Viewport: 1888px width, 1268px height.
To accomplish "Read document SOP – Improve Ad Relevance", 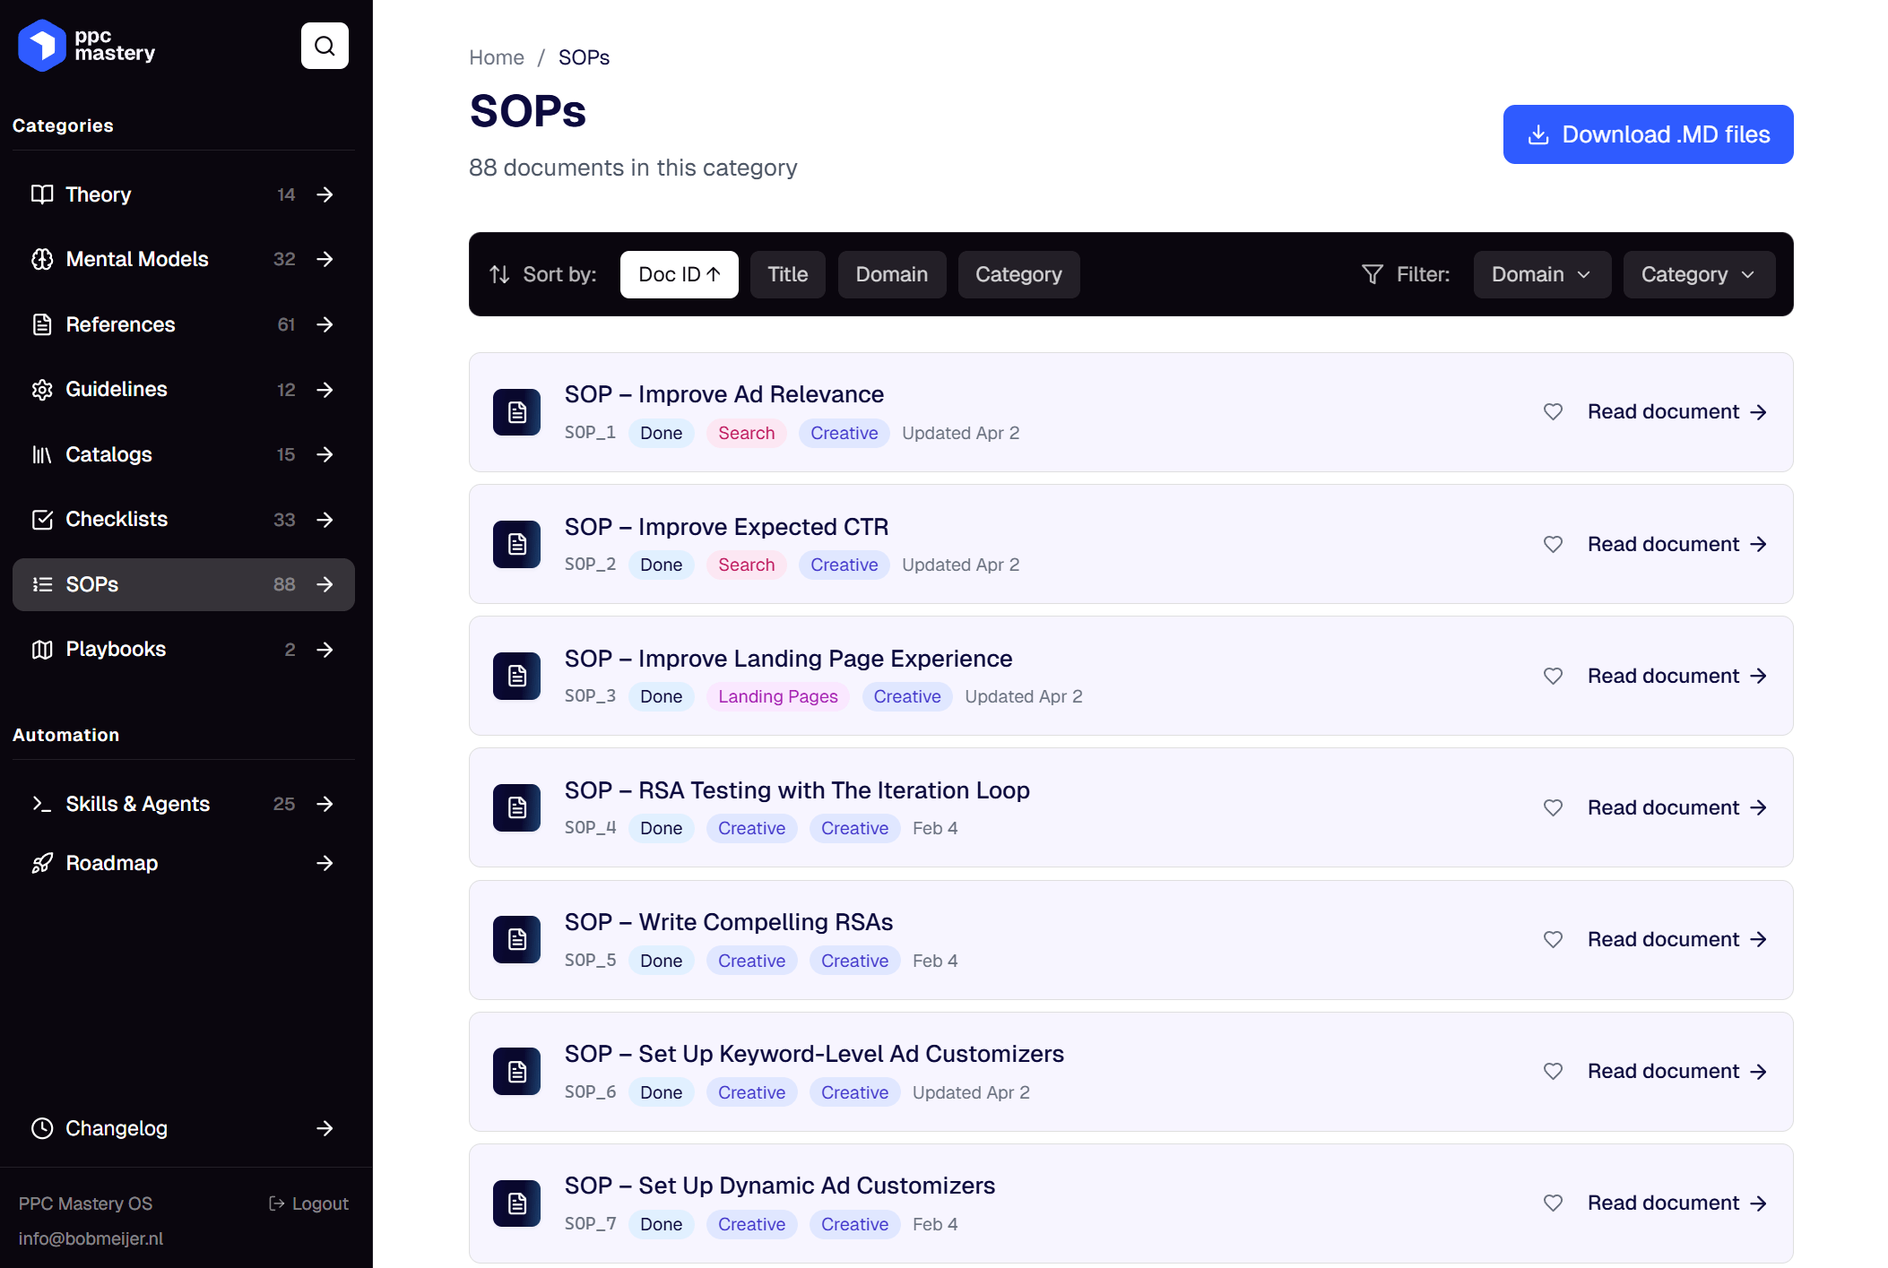I will (1677, 411).
